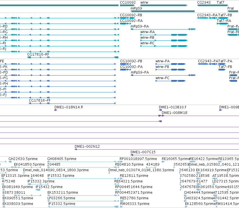This screenshot has height=208, width=239.
Task: Click the 204485 feature label
Action: 54,164
